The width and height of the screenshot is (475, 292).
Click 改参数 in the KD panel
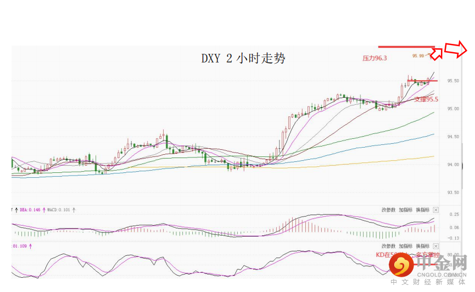pyautogui.click(x=388, y=246)
